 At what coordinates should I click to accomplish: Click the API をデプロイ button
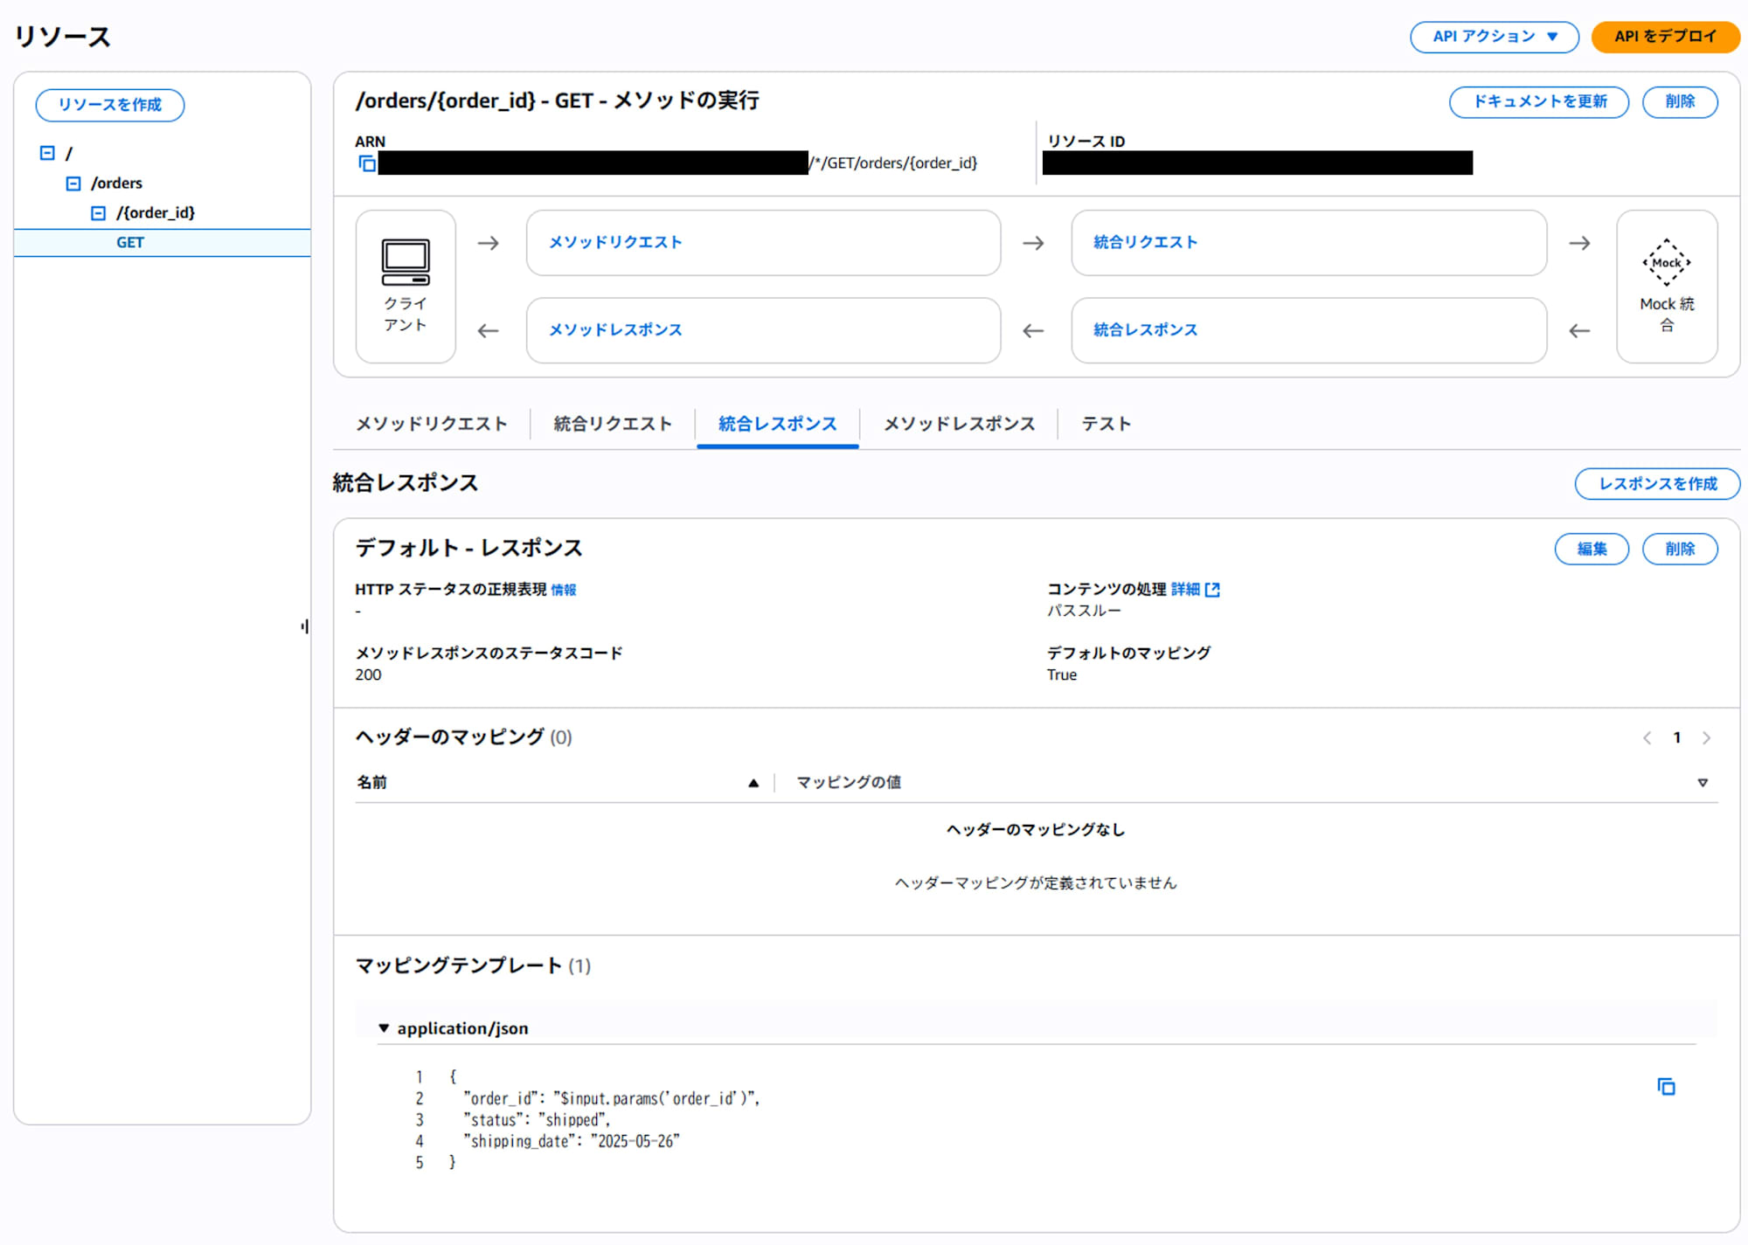pos(1665,37)
